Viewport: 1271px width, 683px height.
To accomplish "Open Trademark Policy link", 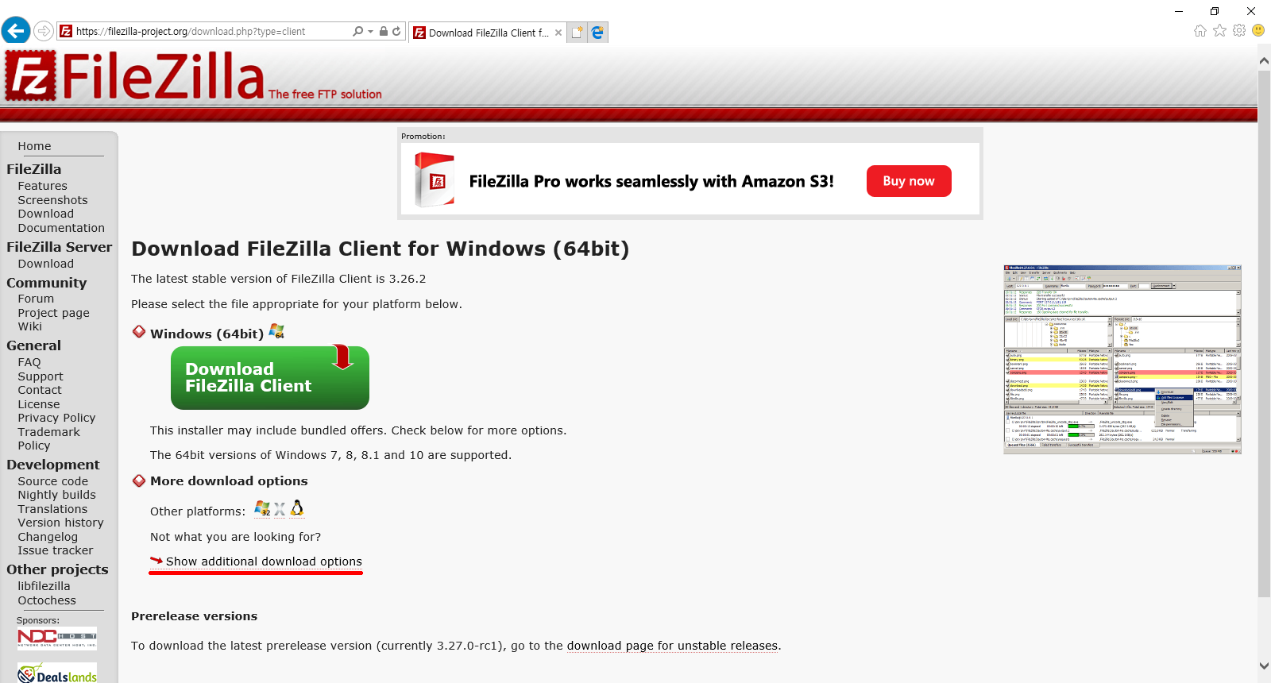I will 48,438.
